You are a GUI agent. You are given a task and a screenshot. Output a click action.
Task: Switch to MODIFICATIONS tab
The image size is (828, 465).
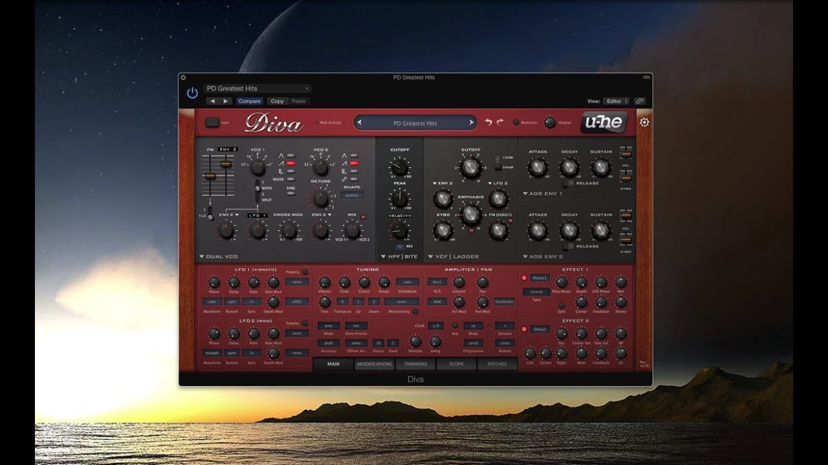pyautogui.click(x=375, y=364)
